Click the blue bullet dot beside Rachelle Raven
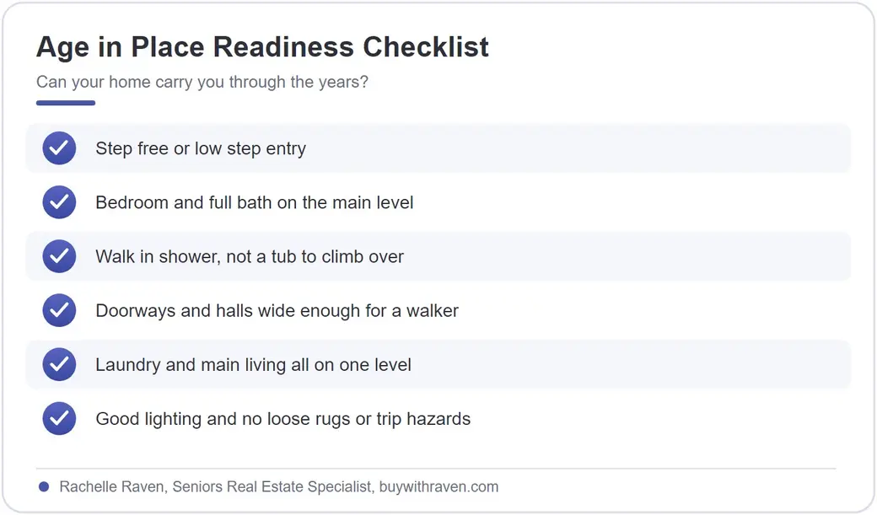The height and width of the screenshot is (515, 877). [x=44, y=487]
